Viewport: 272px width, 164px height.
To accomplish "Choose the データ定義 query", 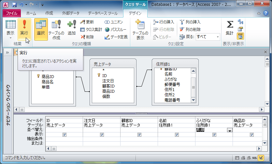I will tap(116, 37).
